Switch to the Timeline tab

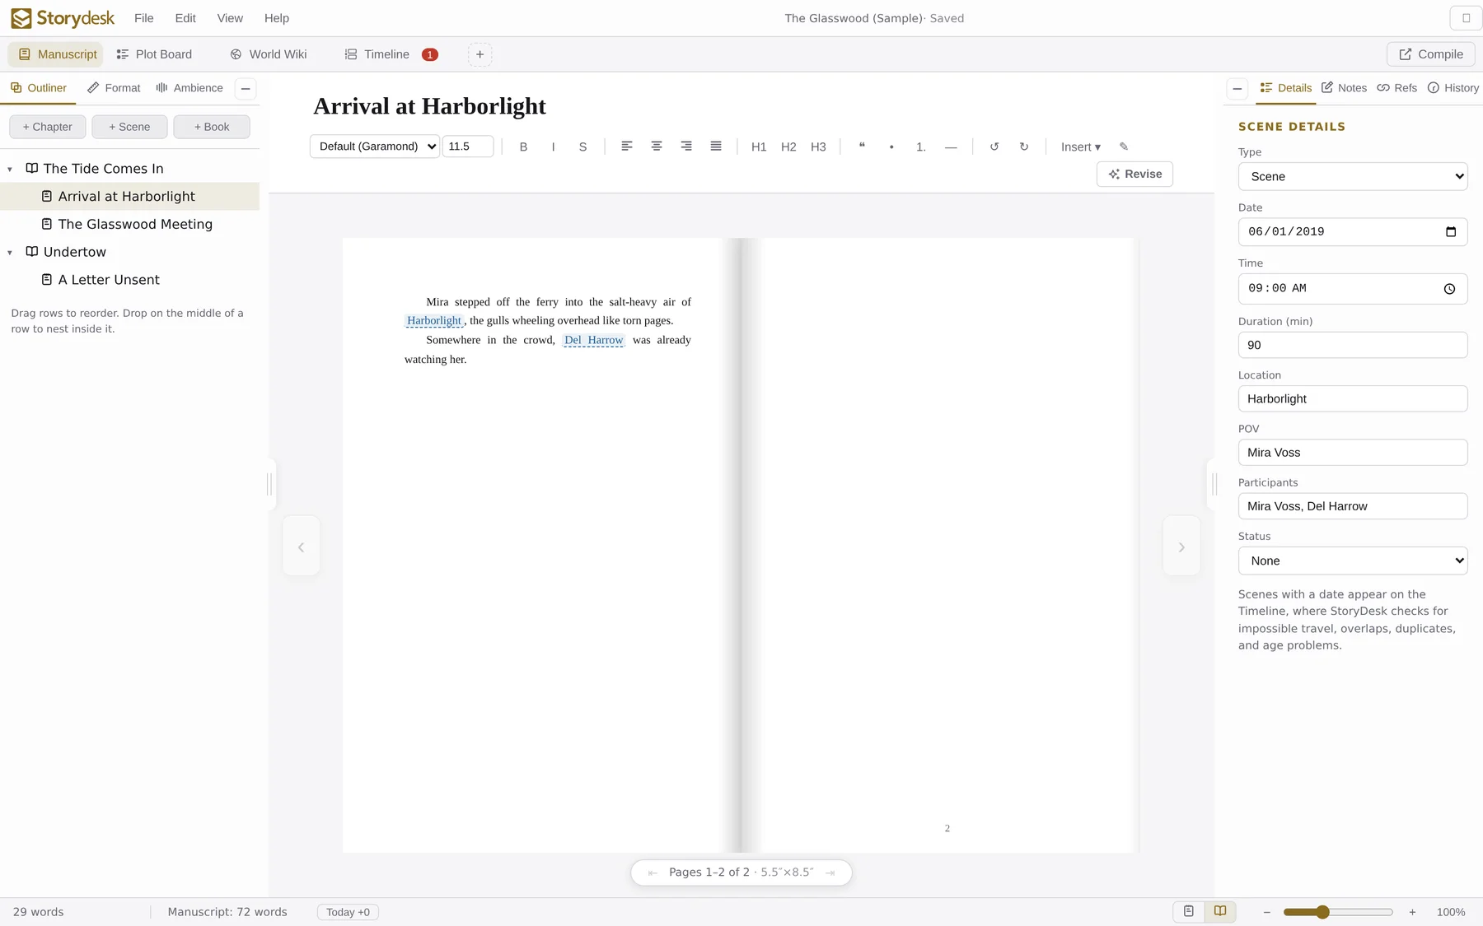pos(391,54)
